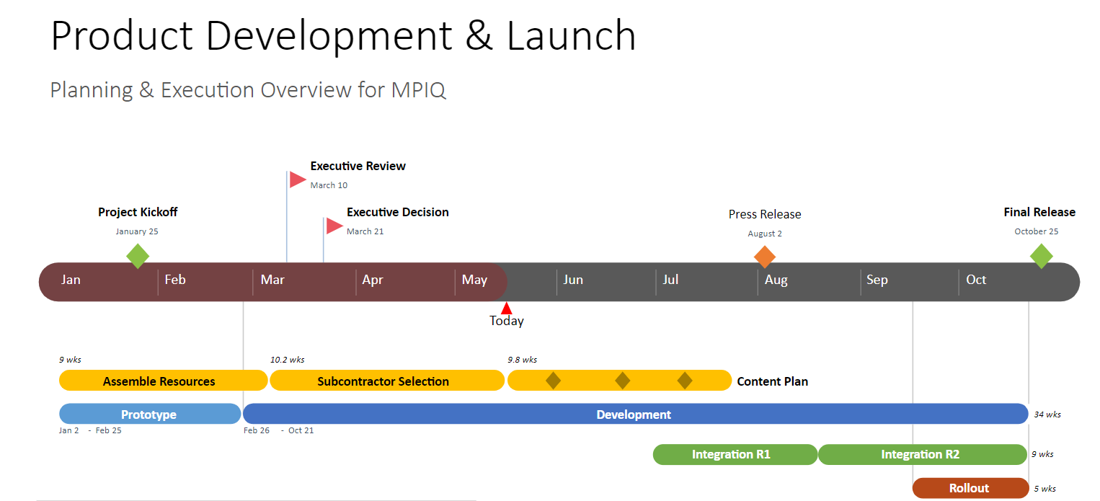Click the Product Development & Launch title text

pyautogui.click(x=343, y=35)
